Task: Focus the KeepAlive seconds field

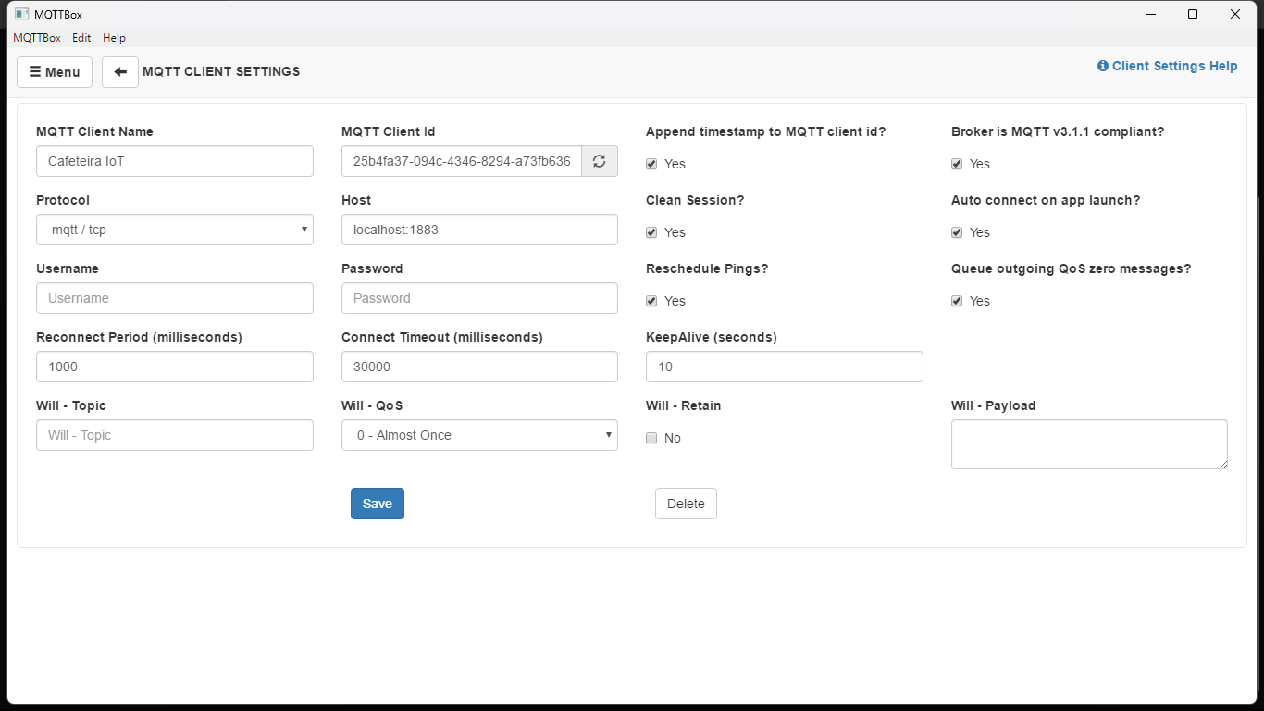Action: [785, 367]
